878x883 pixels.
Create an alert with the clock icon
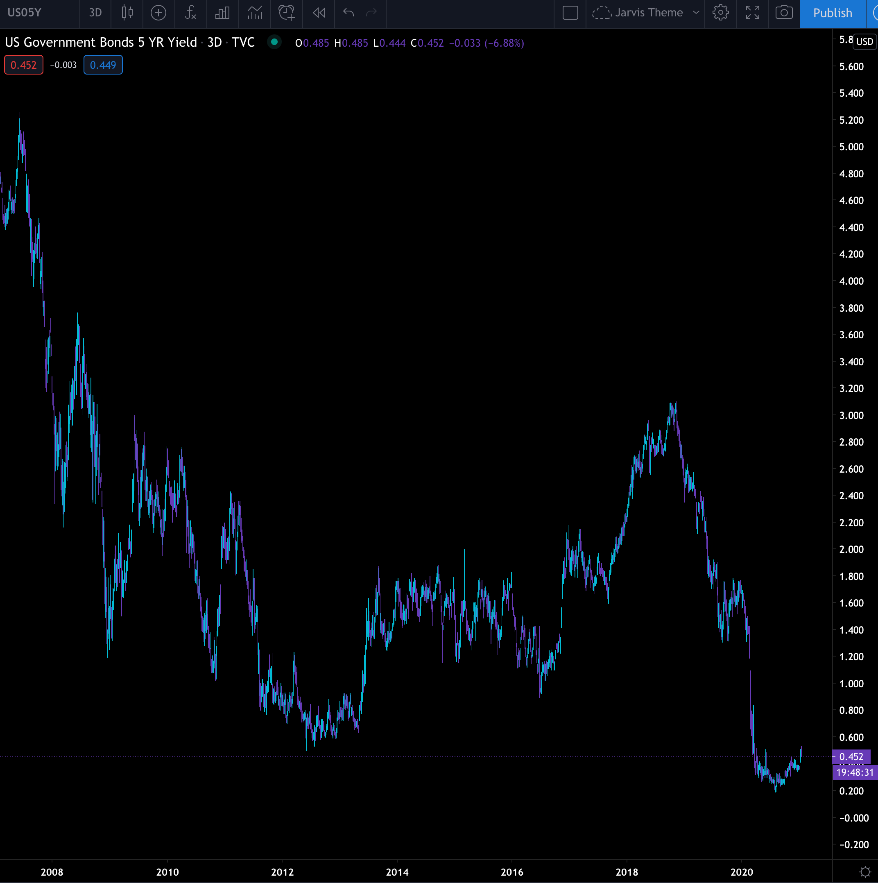[x=287, y=12]
